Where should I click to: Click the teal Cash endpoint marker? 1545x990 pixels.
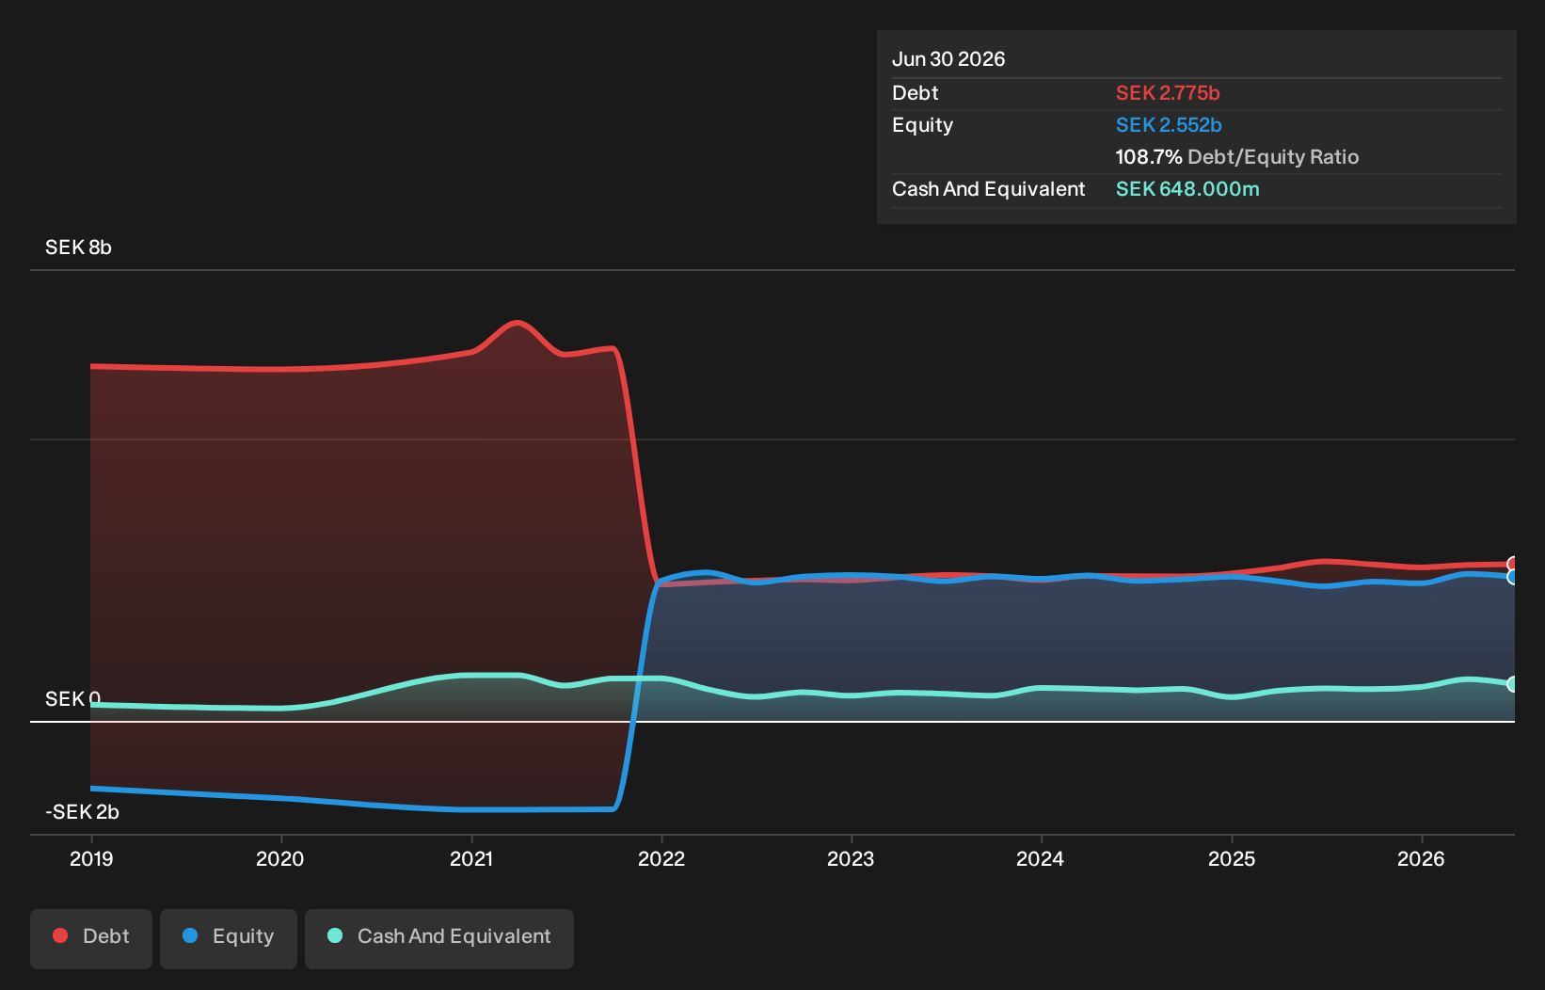pyautogui.click(x=1513, y=684)
